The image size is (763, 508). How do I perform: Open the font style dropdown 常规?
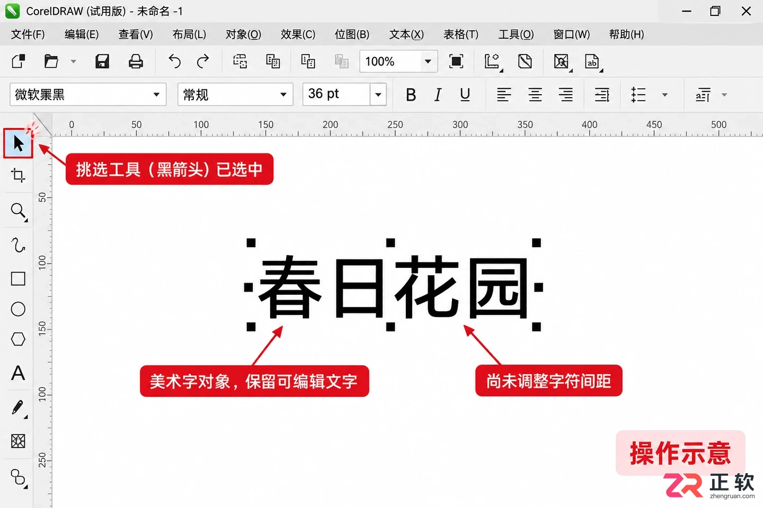point(235,95)
